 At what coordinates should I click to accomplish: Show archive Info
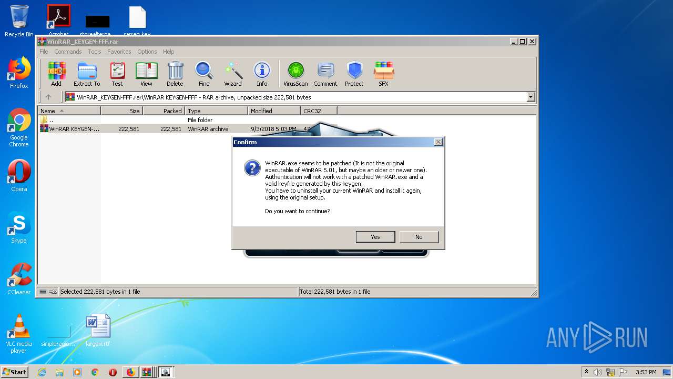(x=262, y=74)
